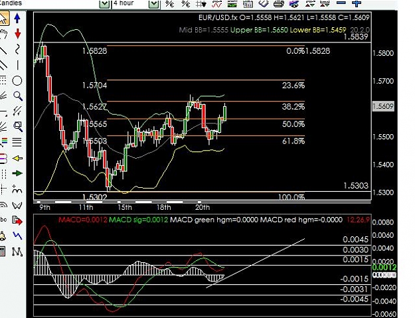Click the eye view settings icon

(x=294, y=4)
